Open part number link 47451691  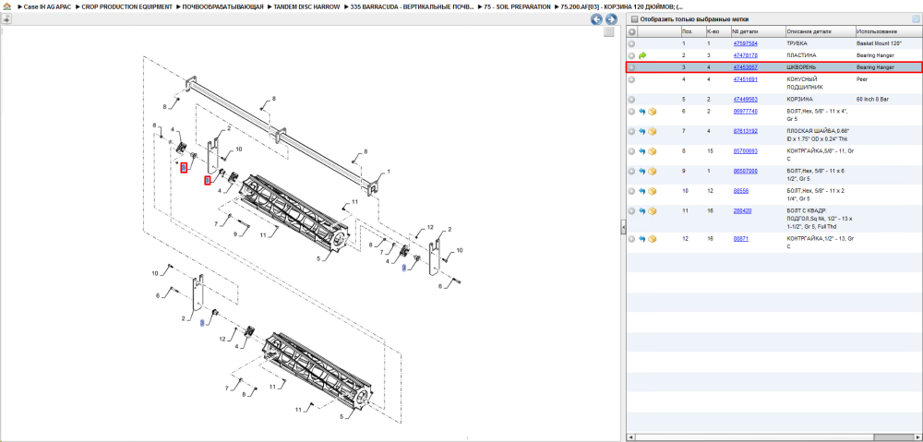745,78
